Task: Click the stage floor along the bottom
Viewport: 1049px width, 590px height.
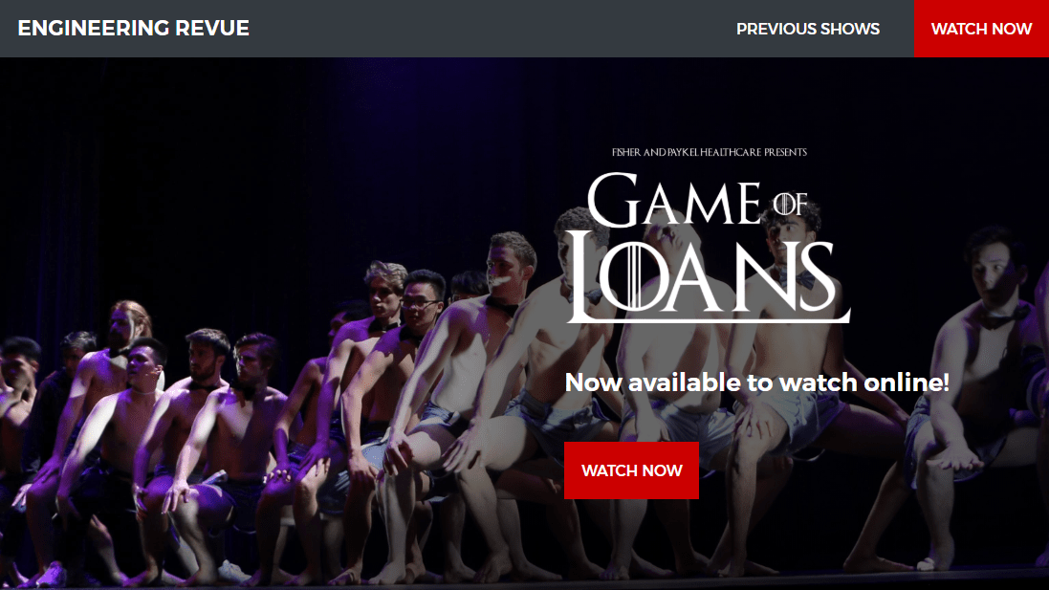Action: tap(524, 580)
